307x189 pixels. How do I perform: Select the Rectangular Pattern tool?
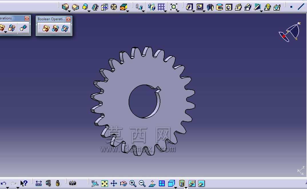pos(161,7)
